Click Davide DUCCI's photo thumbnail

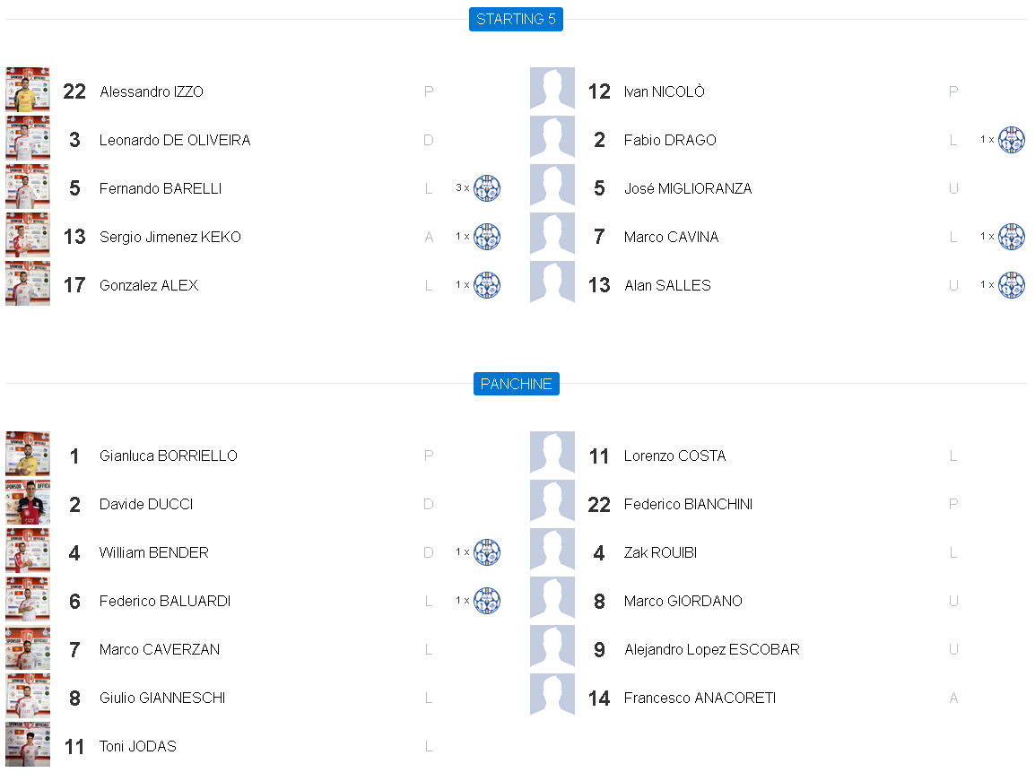click(x=28, y=503)
